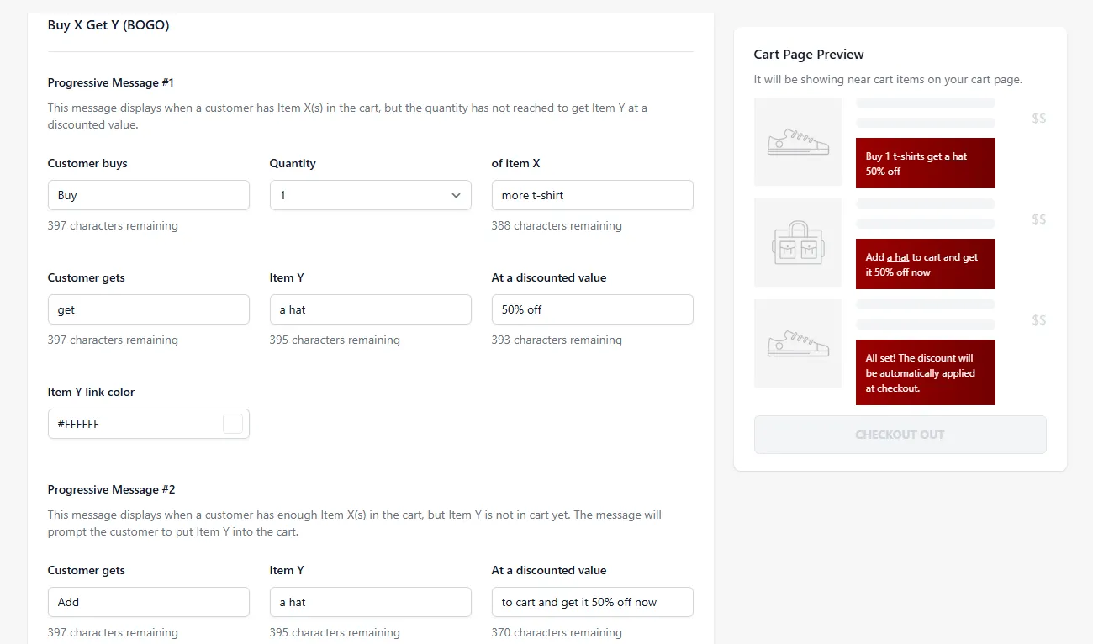Click the first sneaker product thumbnail
Viewport: 1093px width, 644px height.
[x=799, y=142]
